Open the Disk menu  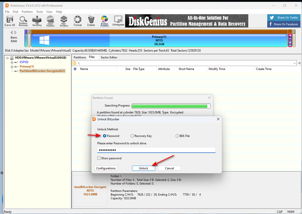pyautogui.click(x=16, y=12)
